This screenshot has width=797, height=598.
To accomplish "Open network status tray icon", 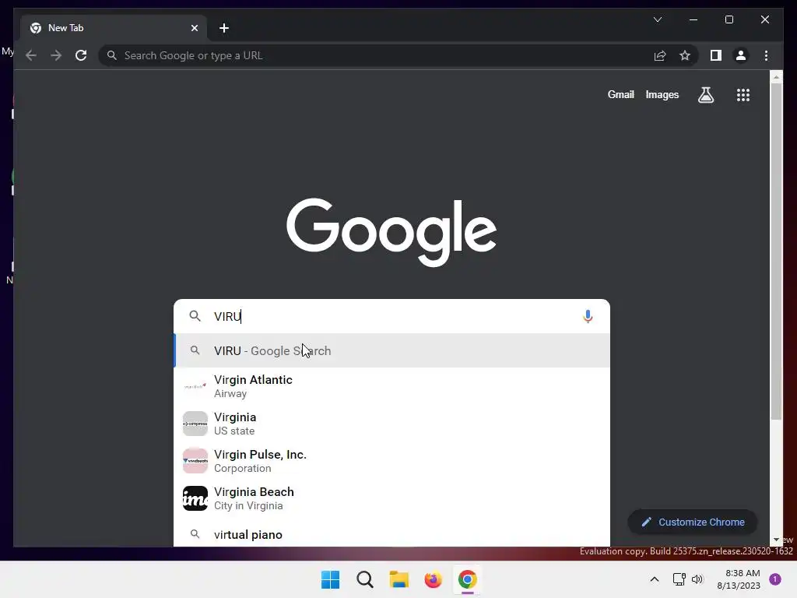I will pos(679,579).
